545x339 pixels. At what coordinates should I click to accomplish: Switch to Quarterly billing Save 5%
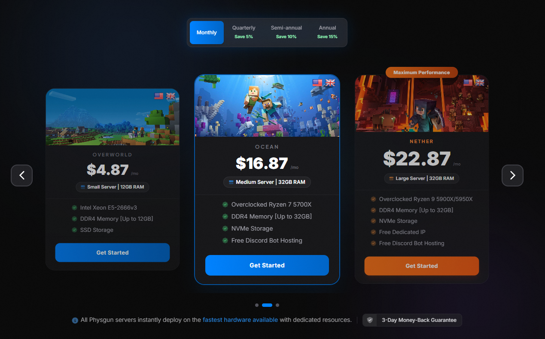pos(244,33)
